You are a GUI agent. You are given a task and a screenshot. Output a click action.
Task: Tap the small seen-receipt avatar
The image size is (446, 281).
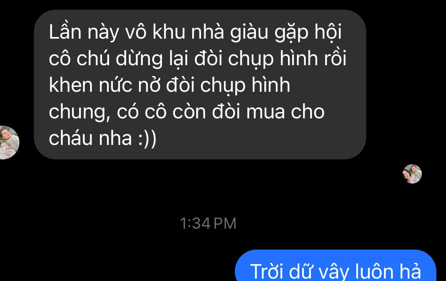click(x=412, y=174)
